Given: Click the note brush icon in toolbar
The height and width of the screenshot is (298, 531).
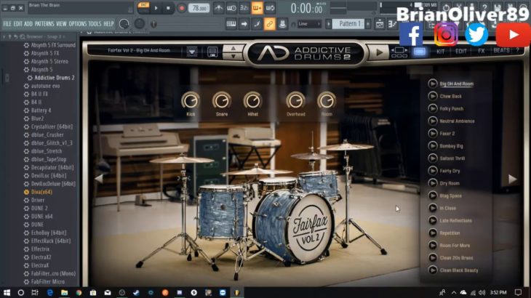Looking at the screenshot, I should coord(257,24).
